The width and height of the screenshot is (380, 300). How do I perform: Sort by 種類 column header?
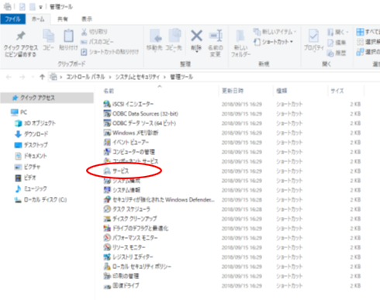click(282, 91)
